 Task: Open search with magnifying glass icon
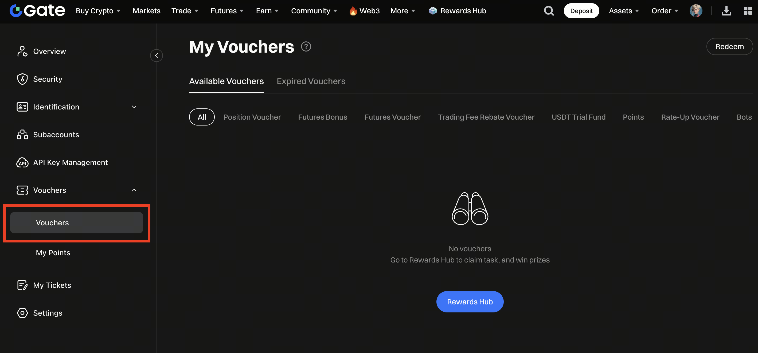[x=549, y=11]
